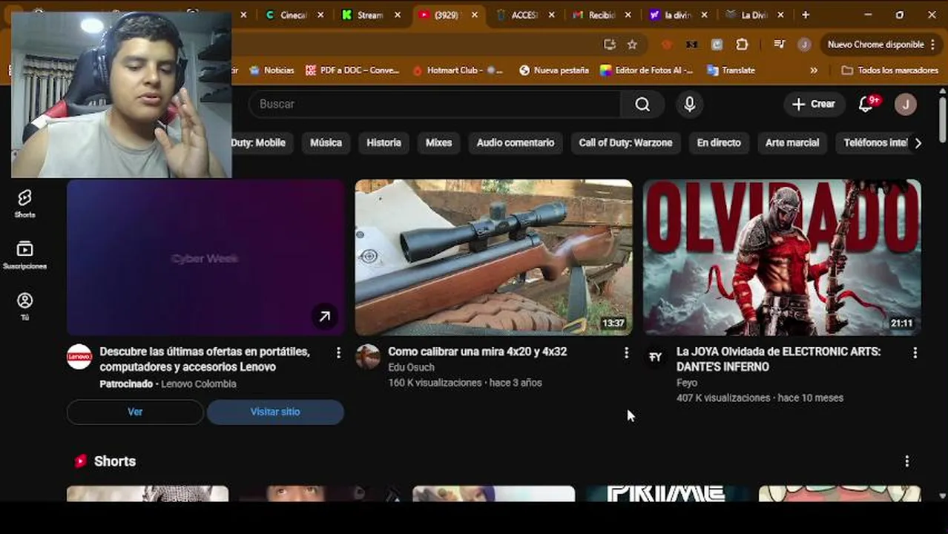Open the Feyo channel avatar
The height and width of the screenshot is (534, 948).
pos(655,357)
